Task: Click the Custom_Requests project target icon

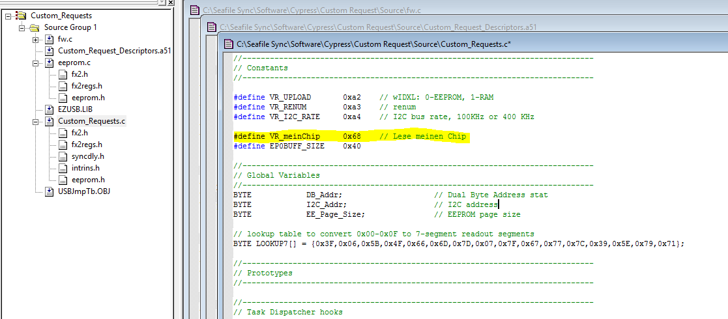Action: [20, 16]
